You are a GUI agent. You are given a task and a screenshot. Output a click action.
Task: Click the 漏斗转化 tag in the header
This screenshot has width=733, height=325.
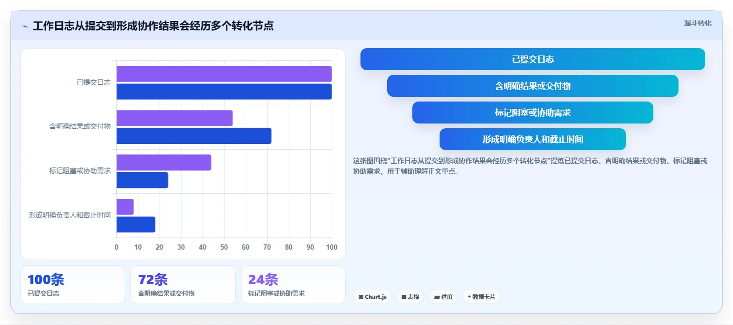pyautogui.click(x=697, y=23)
